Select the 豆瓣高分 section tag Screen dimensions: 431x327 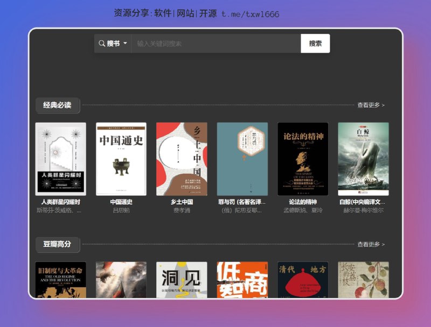[x=58, y=244]
